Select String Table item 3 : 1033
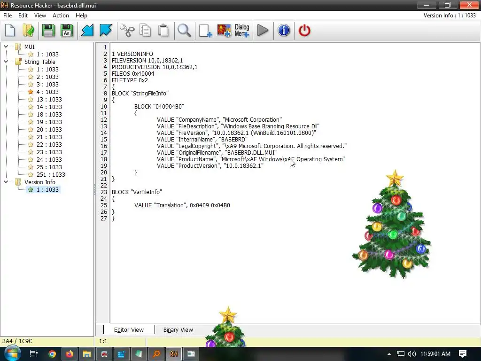Screen dimensions: 481x361 [47, 85]
